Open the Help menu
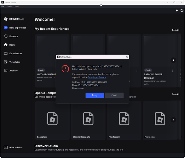 [x=16, y=6]
